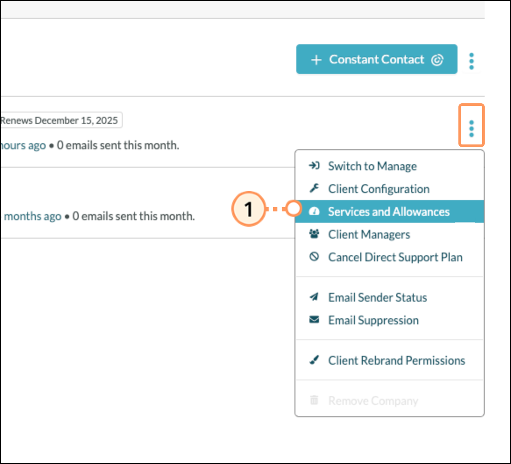Choose Switch to Manage from the menu
This screenshot has height=464, width=511.
[372, 166]
